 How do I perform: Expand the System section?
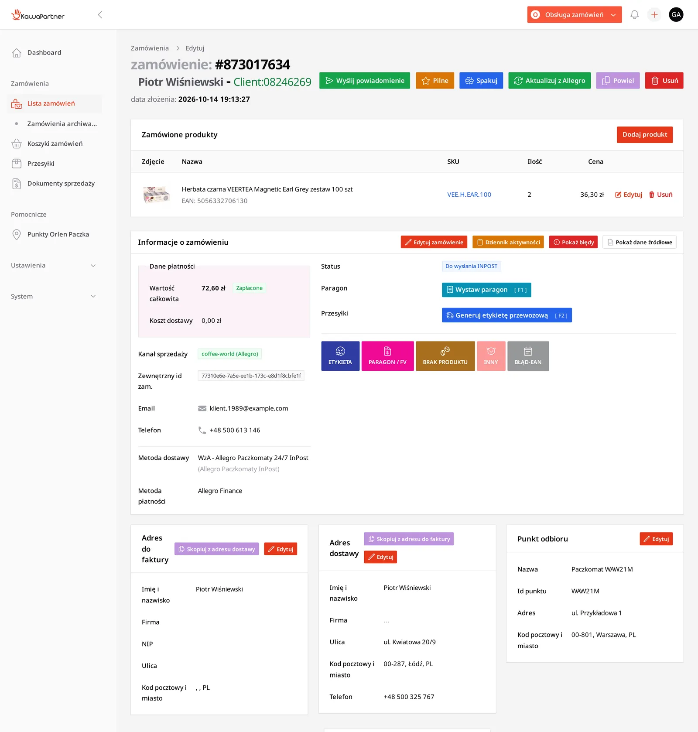coord(53,296)
